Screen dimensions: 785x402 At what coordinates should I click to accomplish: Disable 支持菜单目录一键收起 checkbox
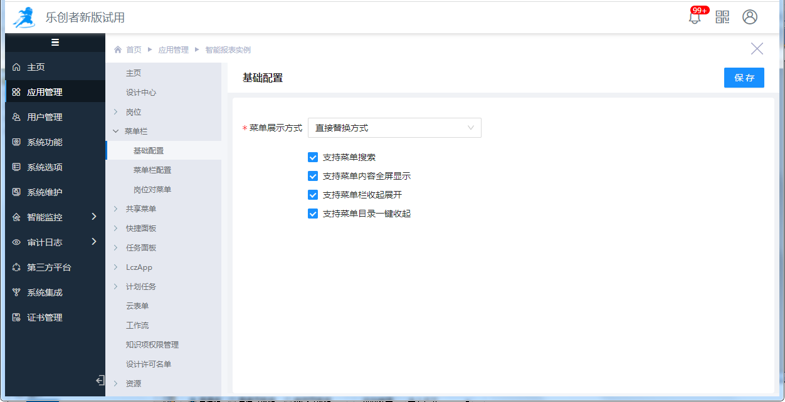[x=313, y=214]
